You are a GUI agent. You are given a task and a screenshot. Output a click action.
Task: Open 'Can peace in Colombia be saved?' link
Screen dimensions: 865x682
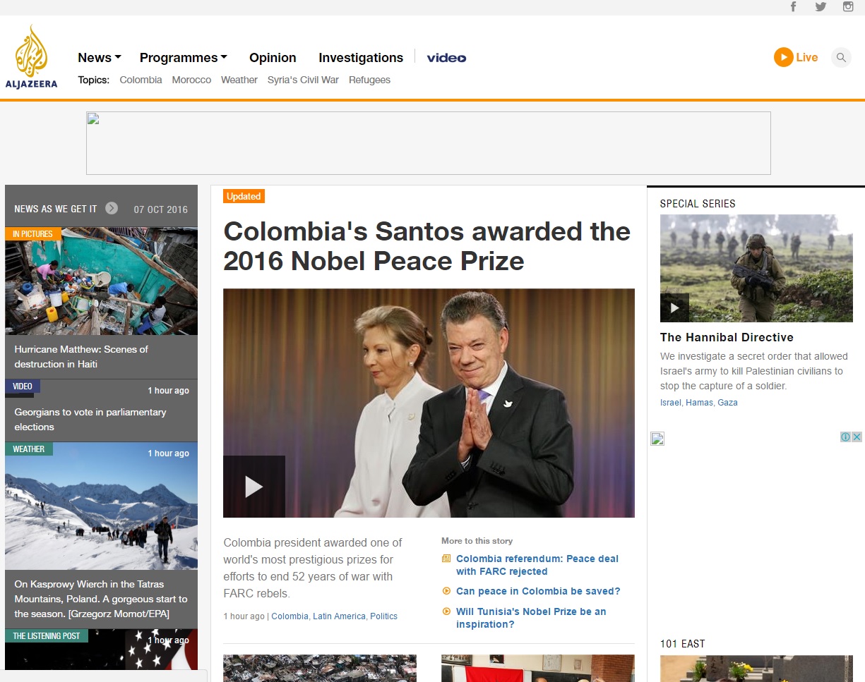pos(538,591)
